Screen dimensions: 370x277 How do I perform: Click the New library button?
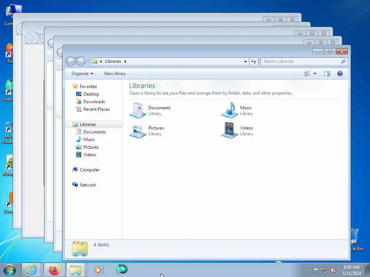pos(115,74)
